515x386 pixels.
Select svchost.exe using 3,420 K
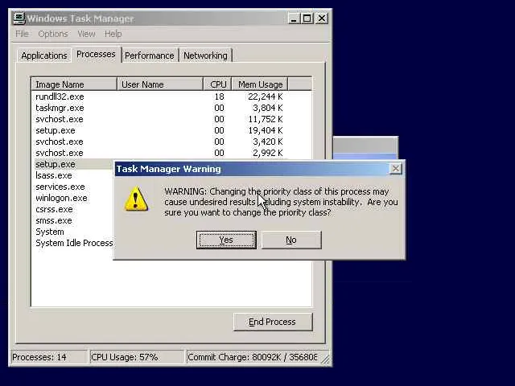coord(159,142)
